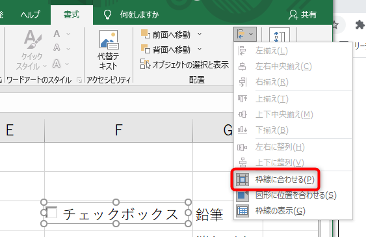The height and width of the screenshot is (237, 366).
Task: Open the クイックスタイル gallery
Action: (x=32, y=50)
